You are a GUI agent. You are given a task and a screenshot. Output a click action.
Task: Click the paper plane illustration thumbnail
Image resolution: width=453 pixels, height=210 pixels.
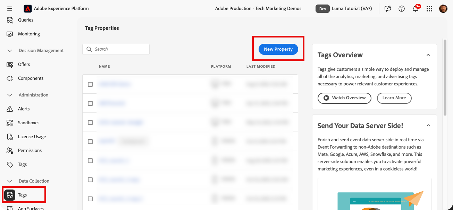374,194
